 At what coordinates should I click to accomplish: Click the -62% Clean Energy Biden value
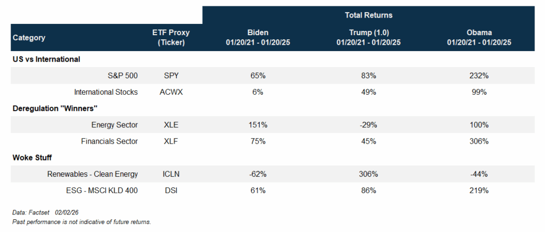[x=258, y=174]
